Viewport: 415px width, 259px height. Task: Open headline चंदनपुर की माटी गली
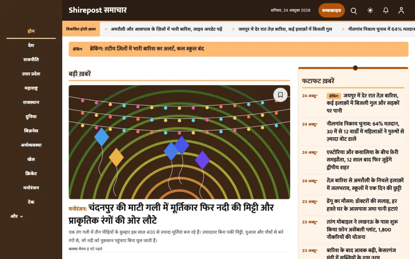171,214
